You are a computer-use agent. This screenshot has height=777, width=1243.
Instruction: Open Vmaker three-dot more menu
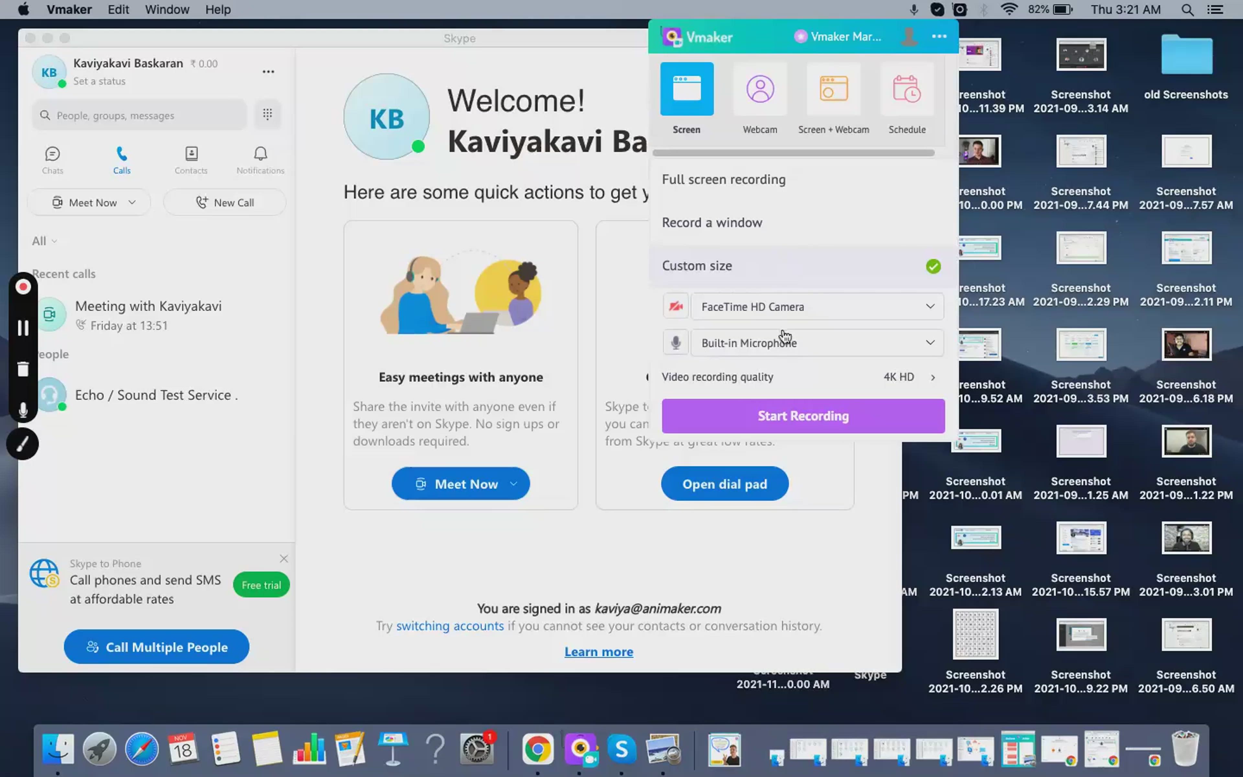[x=939, y=37]
